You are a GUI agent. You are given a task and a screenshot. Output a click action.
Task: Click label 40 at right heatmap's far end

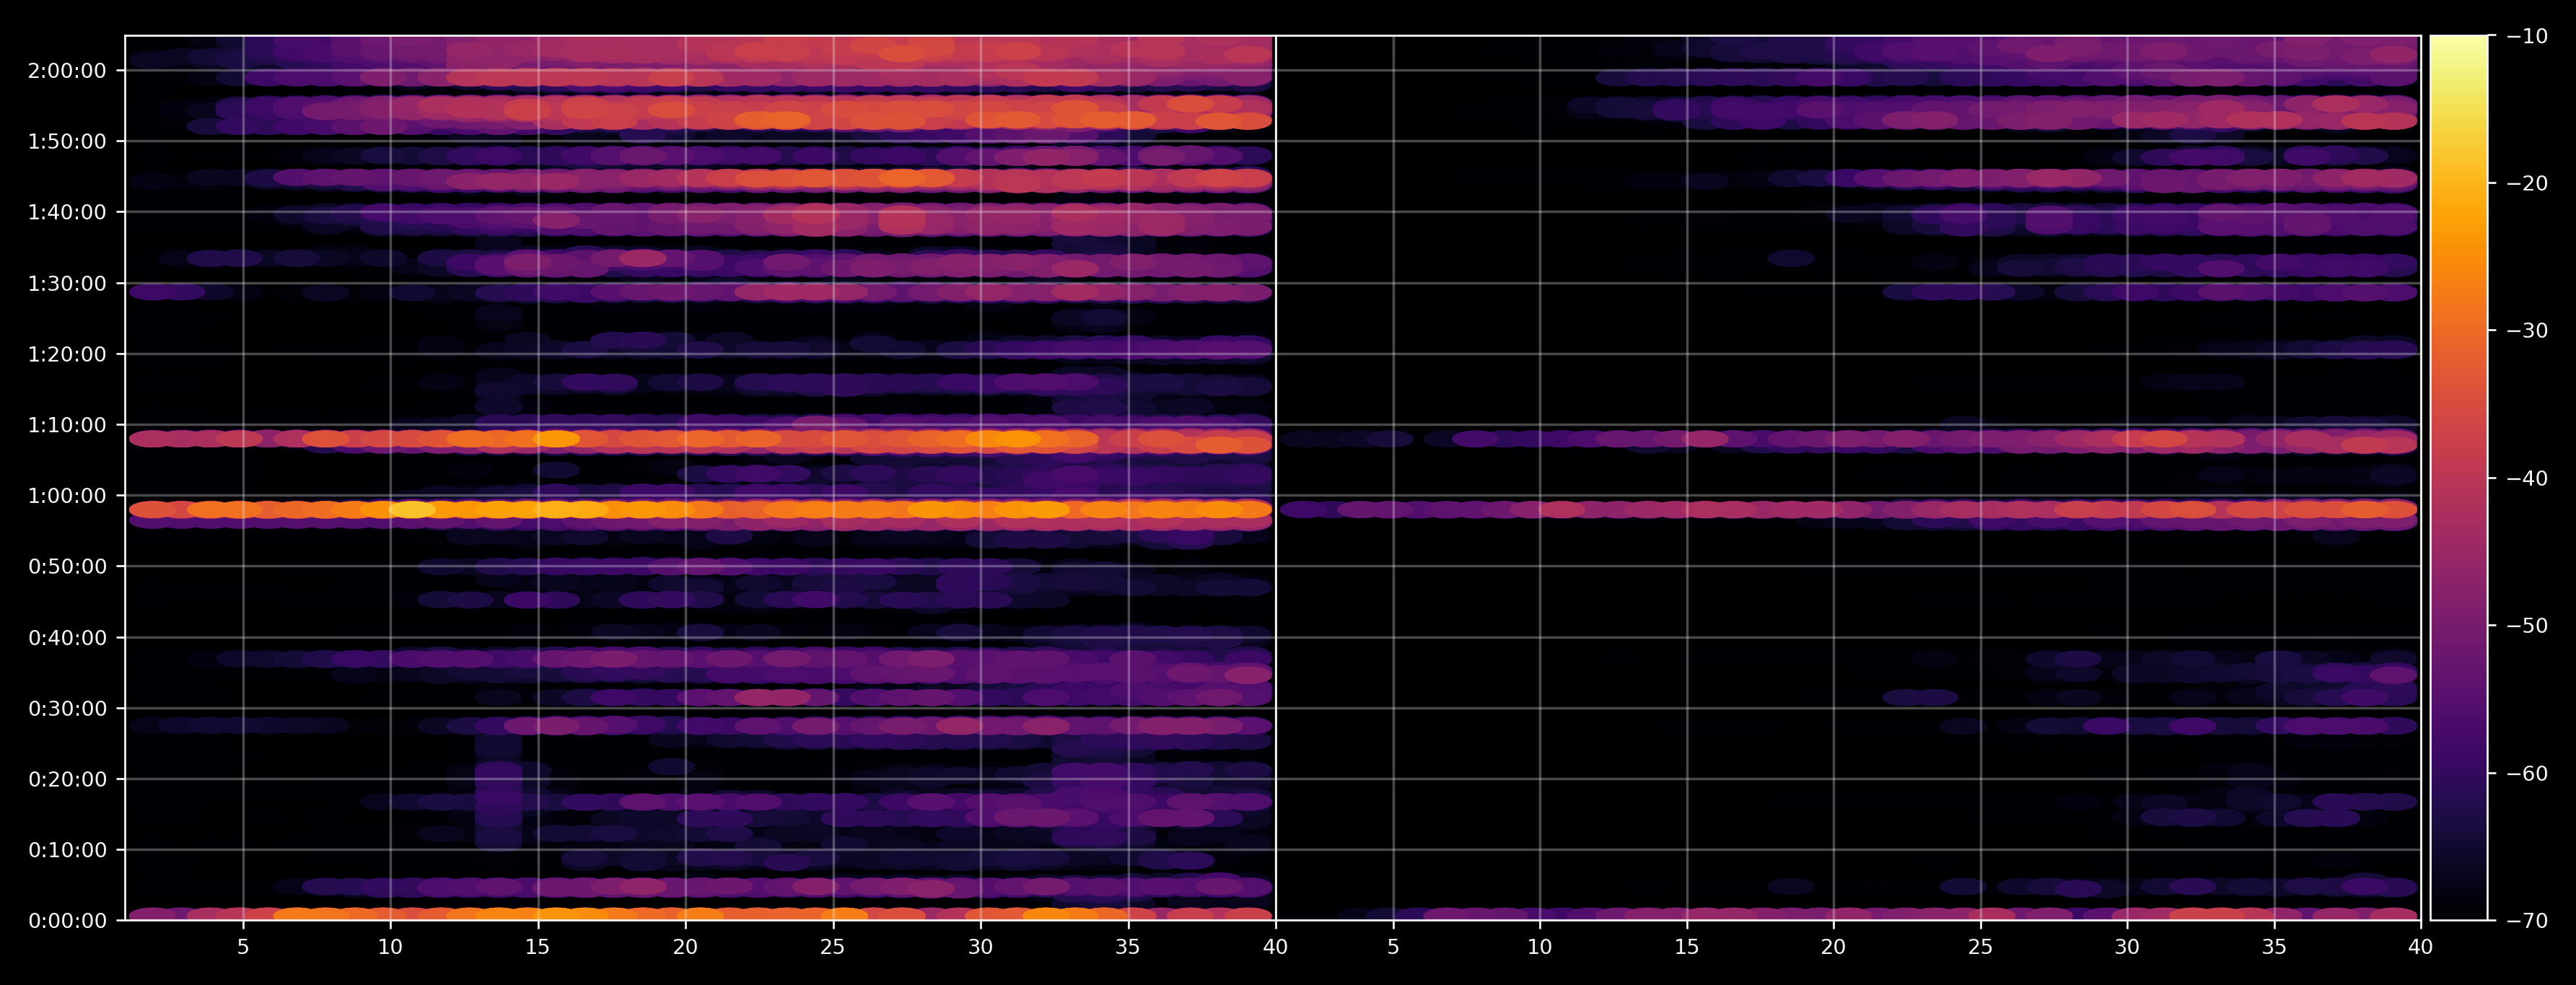2421,947
